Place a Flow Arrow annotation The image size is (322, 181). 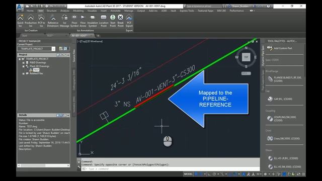coord(83,21)
